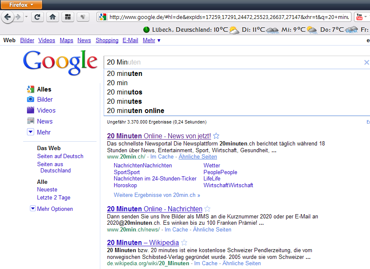The width and height of the screenshot is (370, 269).
Task: Open Videos in the top navigation bar
Action: pos(47,40)
